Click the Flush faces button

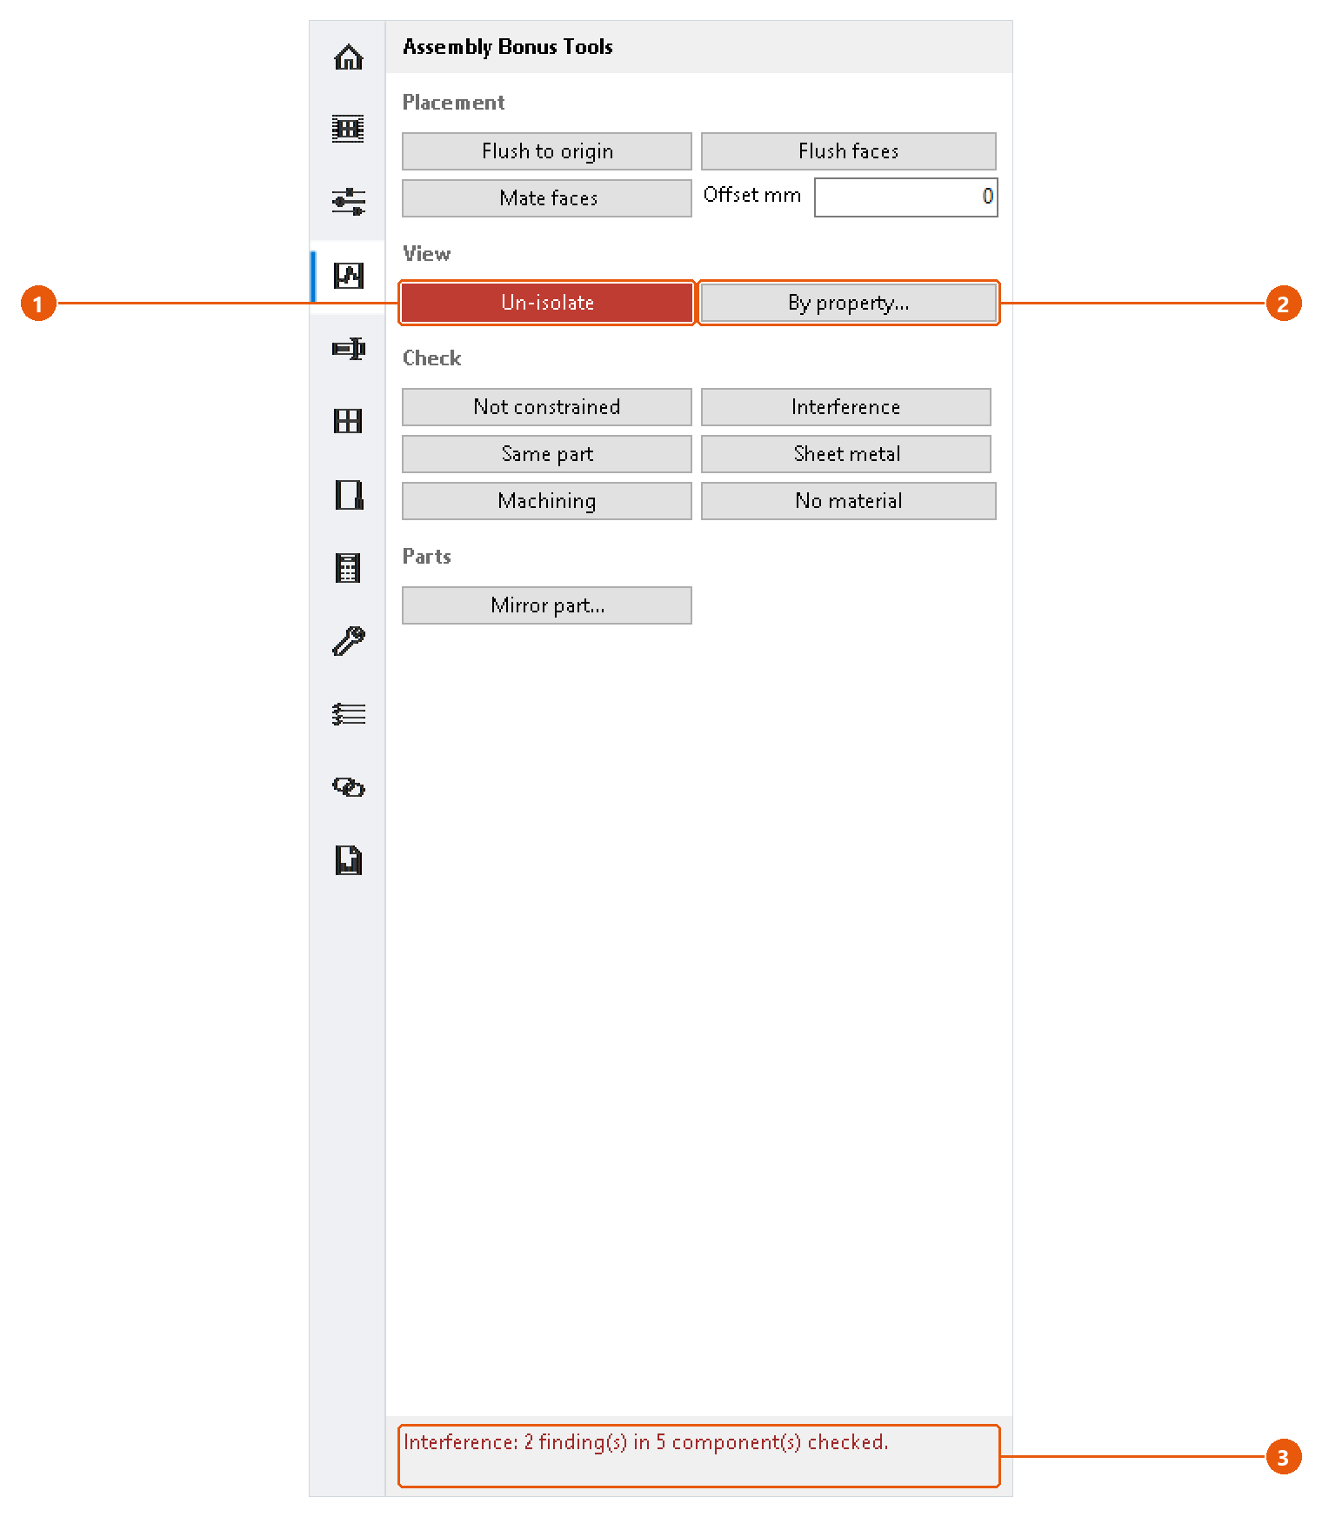[x=849, y=151]
